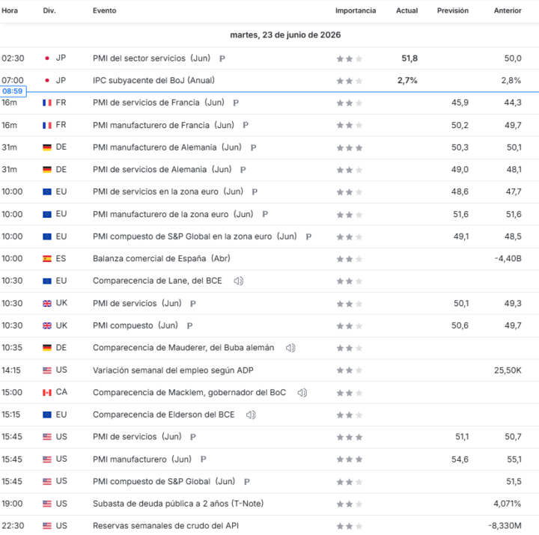
Task: Click the Canada flag beside CA
Action: (47, 392)
